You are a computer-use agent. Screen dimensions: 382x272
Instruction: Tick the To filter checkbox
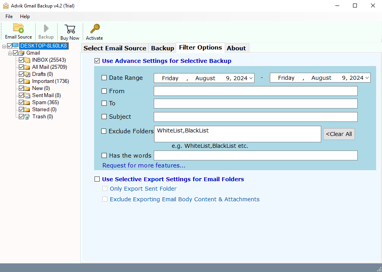click(x=104, y=103)
